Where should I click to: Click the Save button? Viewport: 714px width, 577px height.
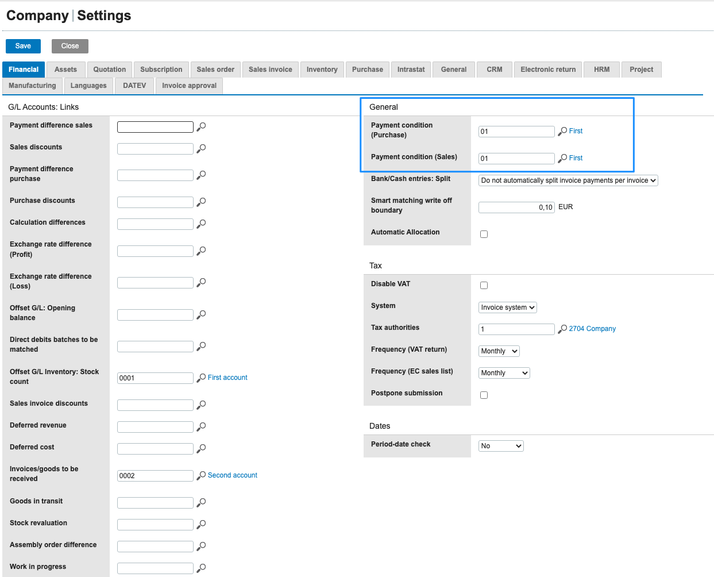[23, 46]
